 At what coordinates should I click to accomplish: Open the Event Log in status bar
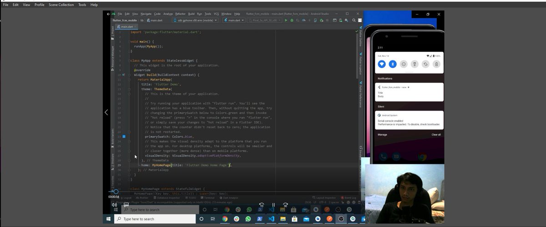tap(349, 198)
